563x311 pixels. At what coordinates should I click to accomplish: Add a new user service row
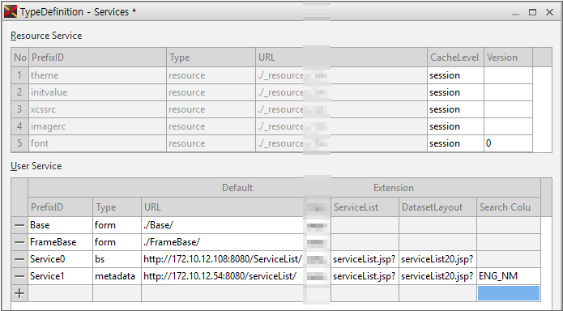click(x=19, y=293)
